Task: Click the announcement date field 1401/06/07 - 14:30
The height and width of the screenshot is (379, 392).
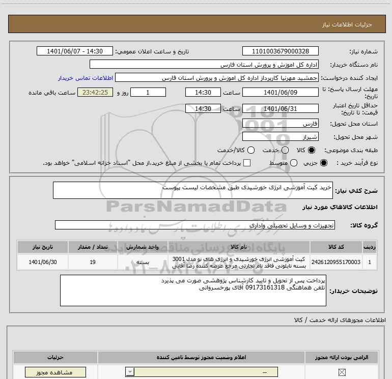Action: [x=75, y=51]
